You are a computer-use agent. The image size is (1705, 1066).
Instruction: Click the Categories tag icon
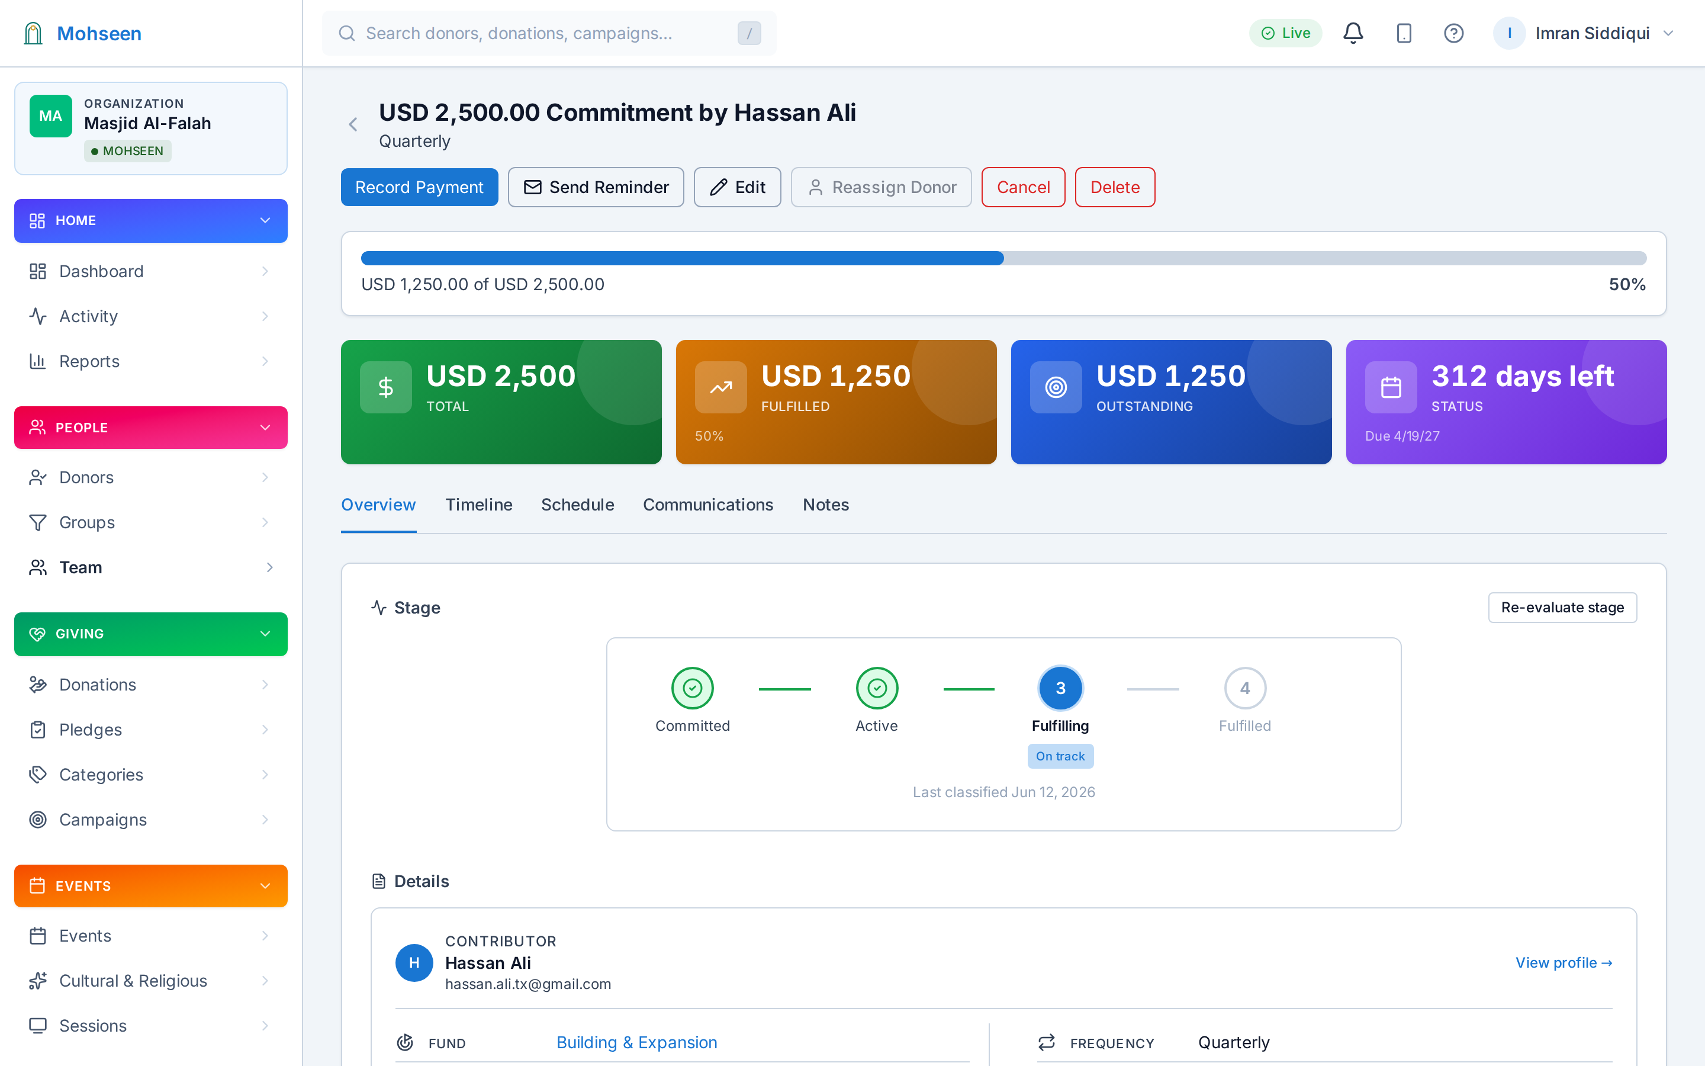point(37,775)
